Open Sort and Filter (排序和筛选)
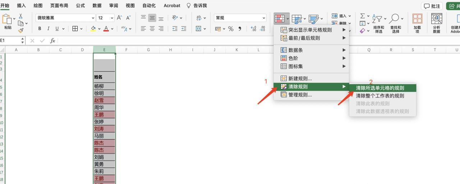 point(379,24)
